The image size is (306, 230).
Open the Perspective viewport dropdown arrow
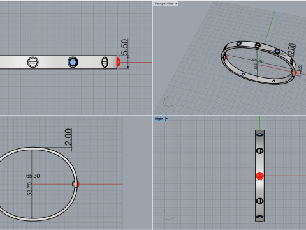(176, 4)
